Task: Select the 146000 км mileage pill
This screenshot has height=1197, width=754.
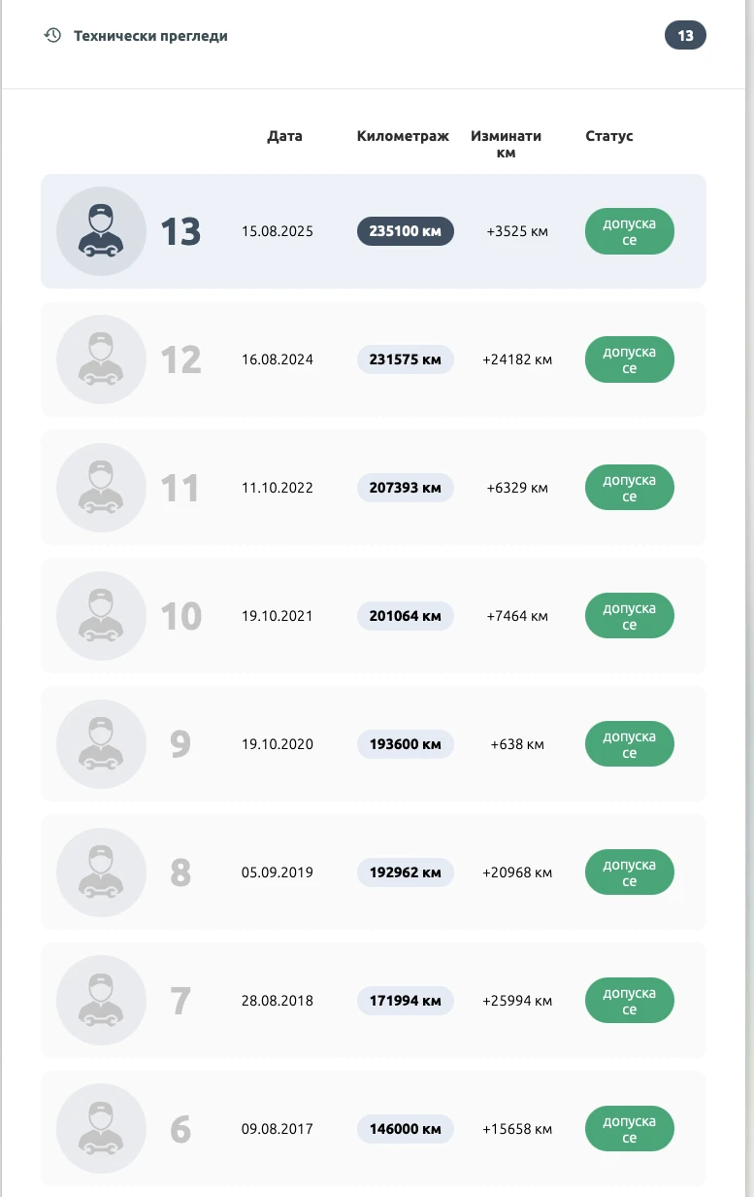Action: click(406, 1129)
